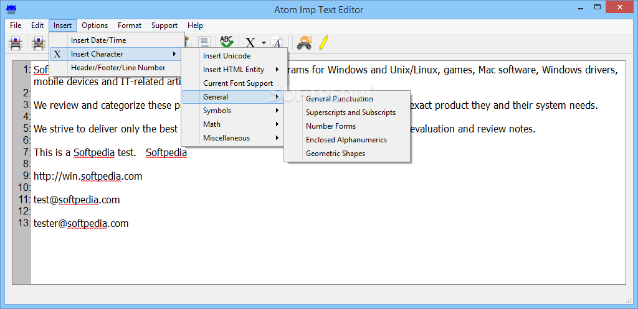This screenshot has width=638, height=309.
Task: Select Geometric Shapes
Action: pyautogui.click(x=348, y=154)
